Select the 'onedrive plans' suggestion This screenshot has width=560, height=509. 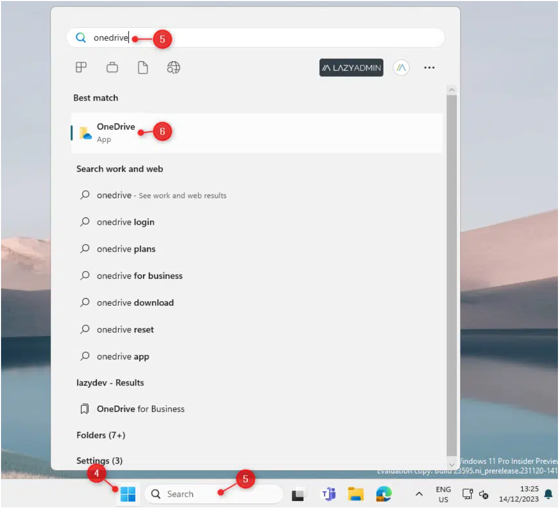pos(126,249)
